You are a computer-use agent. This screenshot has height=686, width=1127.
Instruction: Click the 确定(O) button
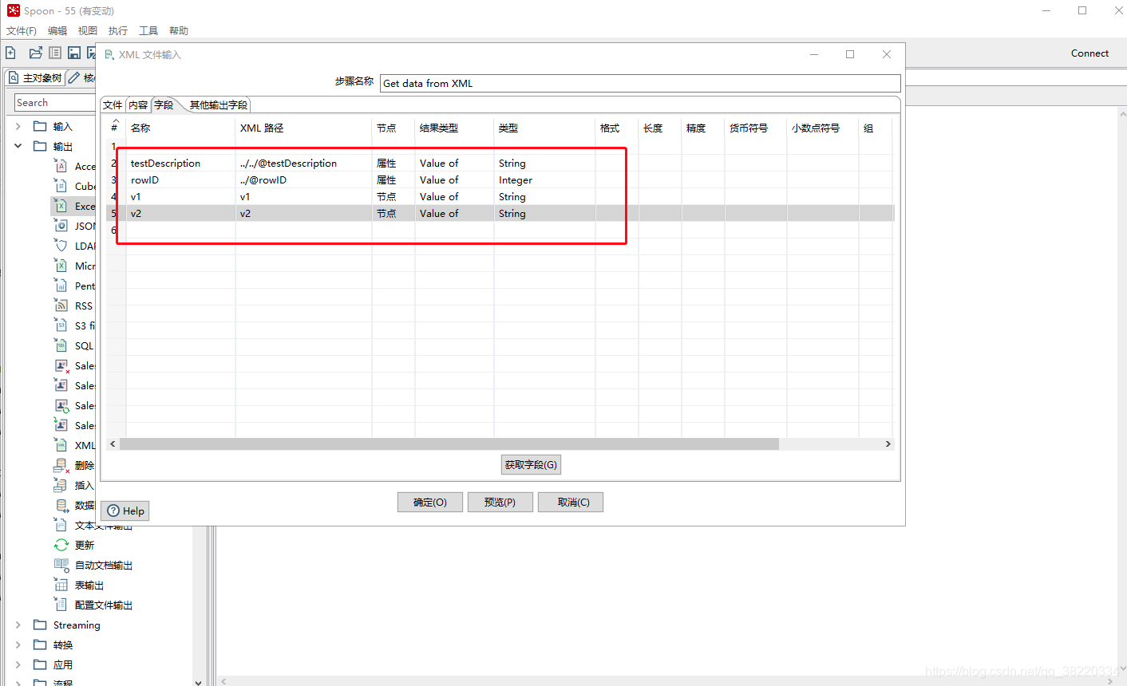(x=430, y=502)
